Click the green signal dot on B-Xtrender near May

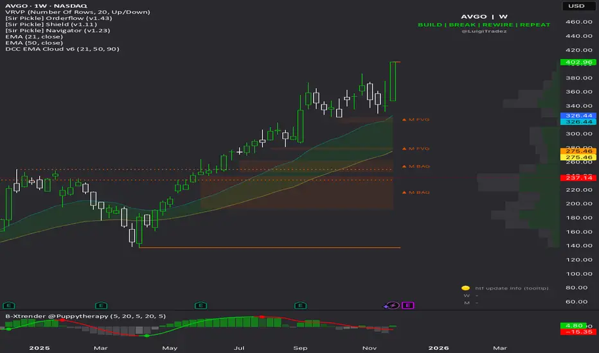pos(147,336)
